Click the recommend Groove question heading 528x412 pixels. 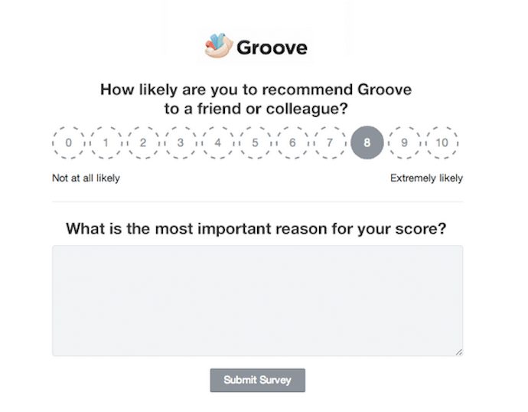pyautogui.click(x=256, y=100)
